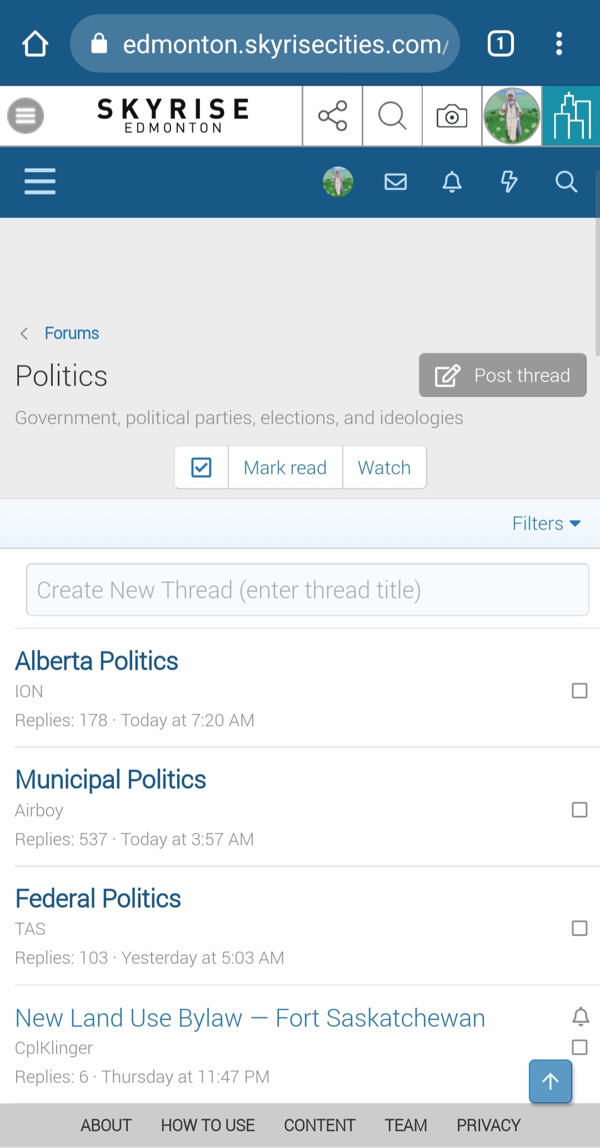Image resolution: width=600 pixels, height=1148 pixels.
Task: Expand the Filters dropdown
Action: click(546, 523)
